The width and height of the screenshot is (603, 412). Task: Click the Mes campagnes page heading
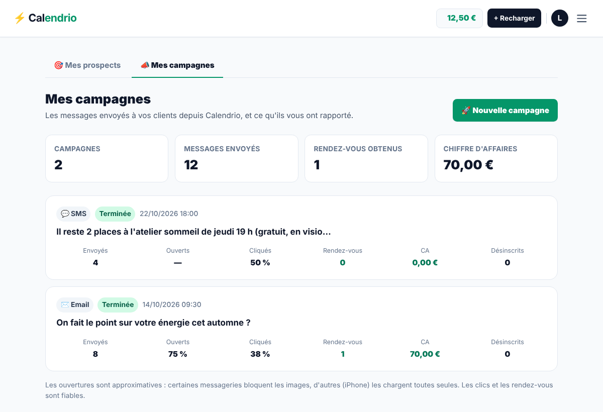coord(98,99)
